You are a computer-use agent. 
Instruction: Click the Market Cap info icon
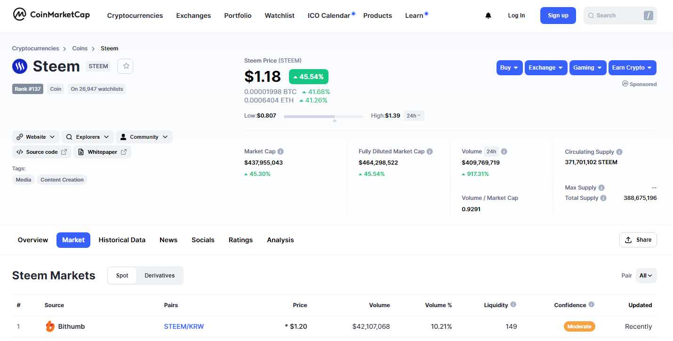tap(280, 151)
